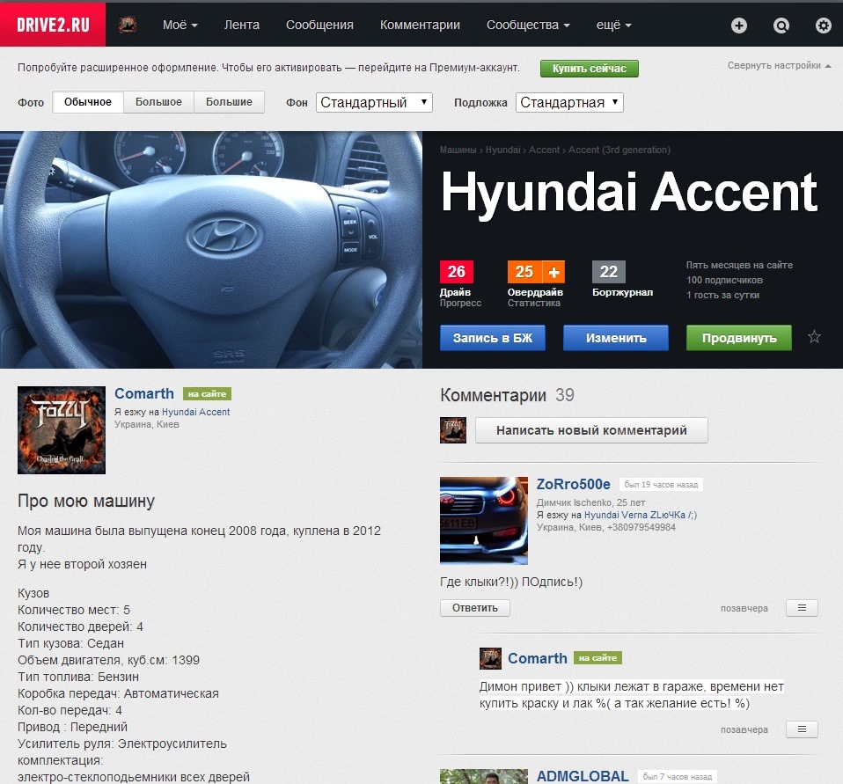
Task: Open settings gear icon in the header
Action: (823, 26)
